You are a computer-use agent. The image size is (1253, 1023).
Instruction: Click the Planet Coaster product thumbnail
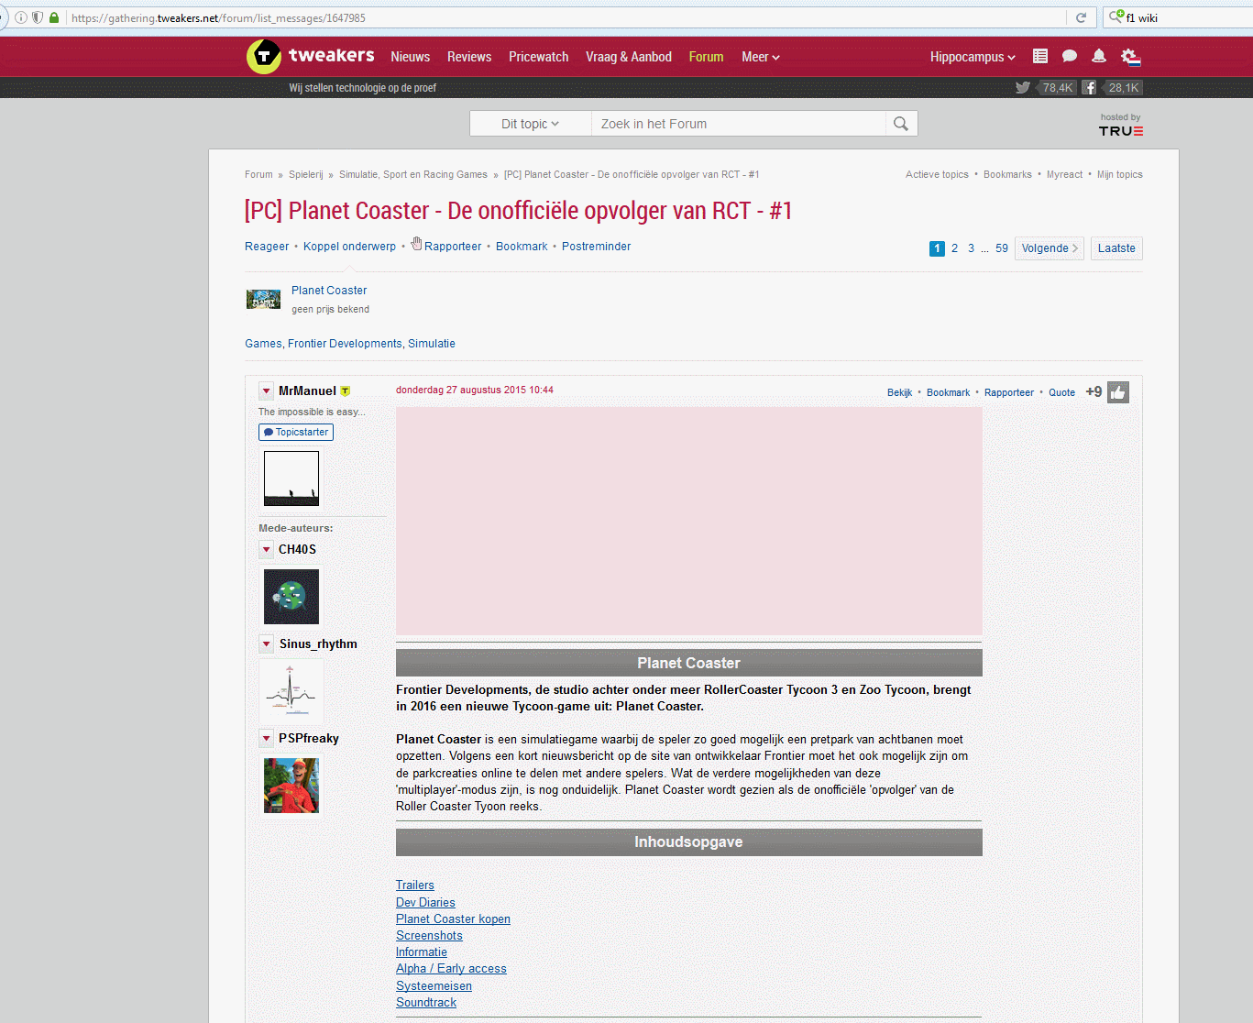click(263, 299)
